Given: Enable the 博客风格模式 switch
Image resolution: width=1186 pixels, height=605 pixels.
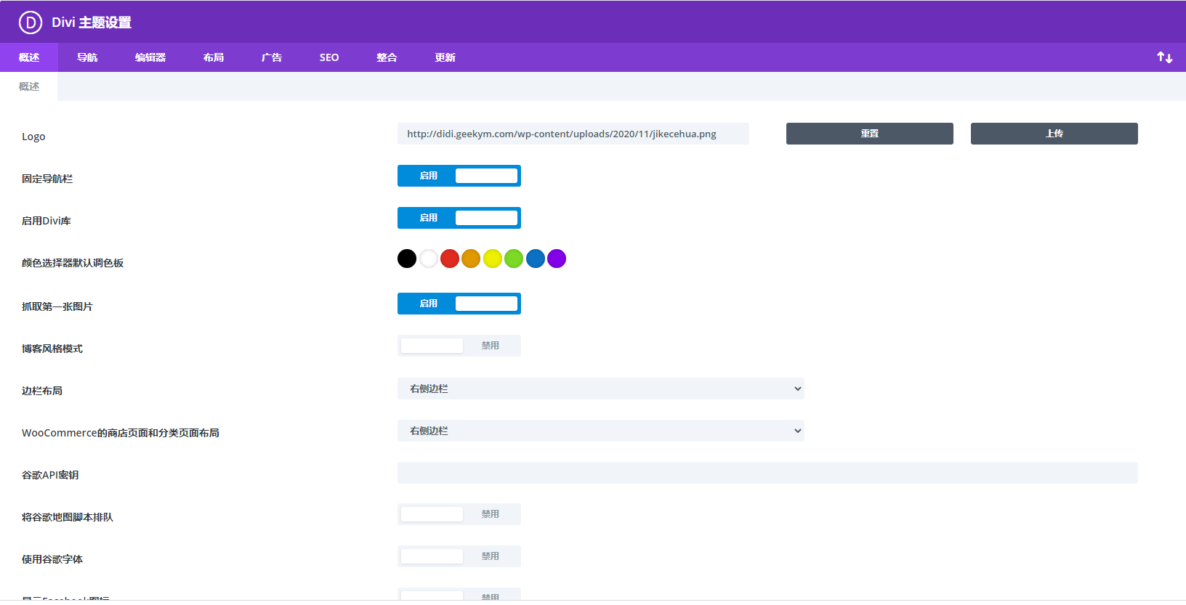Looking at the screenshot, I should point(459,346).
